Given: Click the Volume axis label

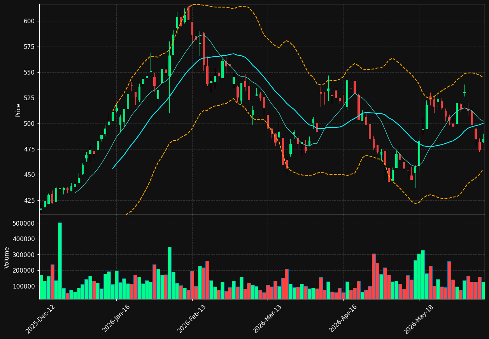Looking at the screenshot, I should coord(7,257).
